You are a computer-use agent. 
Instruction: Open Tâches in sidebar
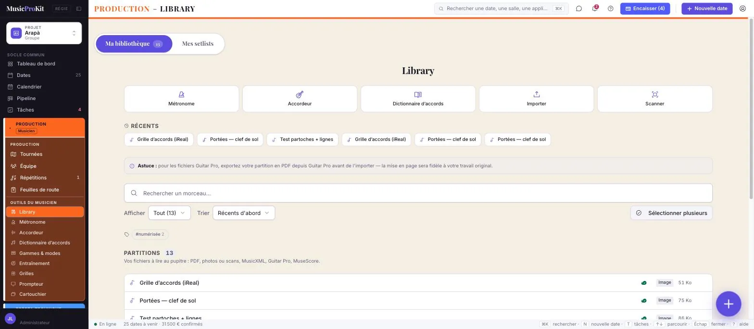click(x=44, y=110)
